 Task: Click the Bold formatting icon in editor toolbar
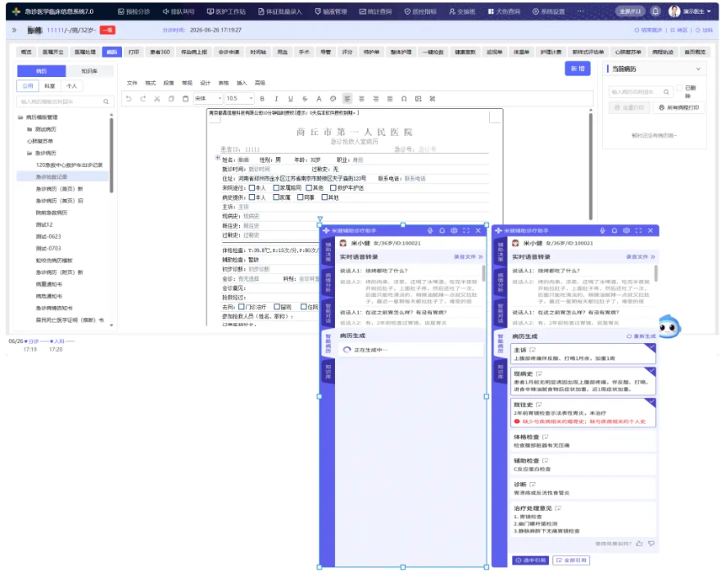click(x=262, y=99)
